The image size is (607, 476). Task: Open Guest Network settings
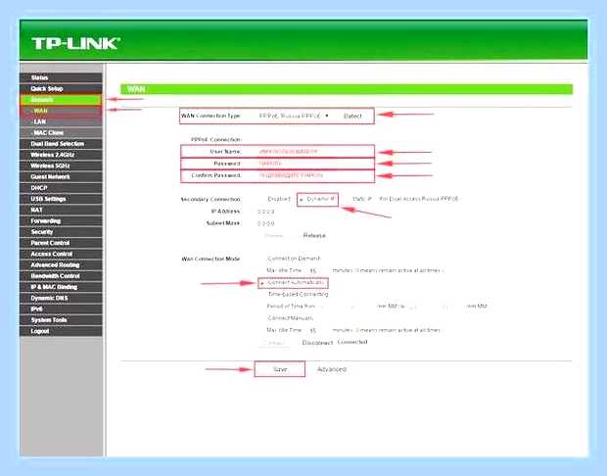click(61, 177)
